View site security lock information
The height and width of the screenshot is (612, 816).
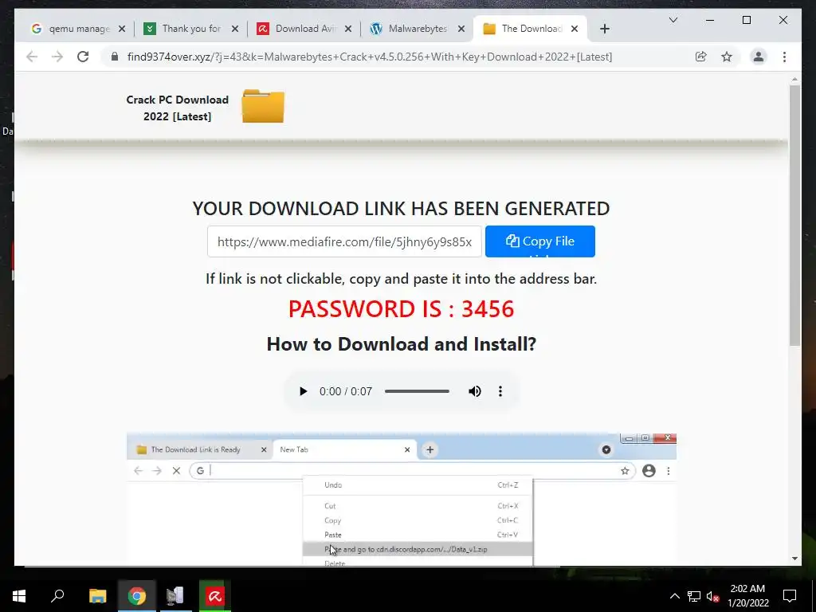pos(115,57)
